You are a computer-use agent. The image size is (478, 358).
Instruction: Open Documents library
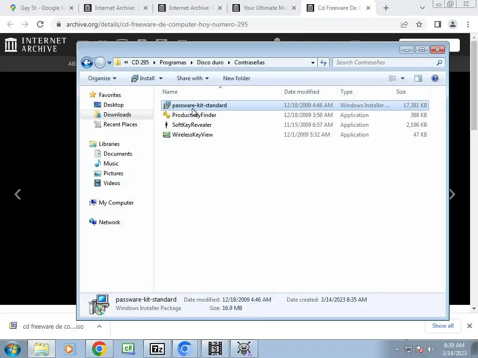point(118,154)
